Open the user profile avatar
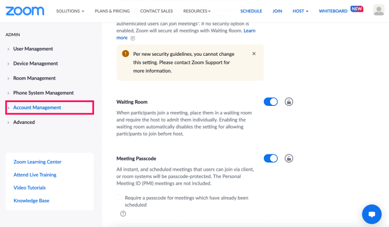Viewport: 389px width, 227px height. (x=379, y=10)
